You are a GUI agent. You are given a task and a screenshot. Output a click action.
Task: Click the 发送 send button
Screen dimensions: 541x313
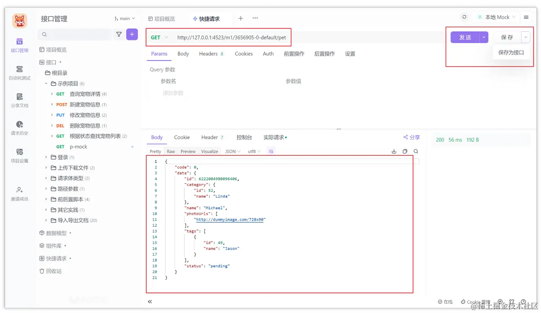click(465, 37)
